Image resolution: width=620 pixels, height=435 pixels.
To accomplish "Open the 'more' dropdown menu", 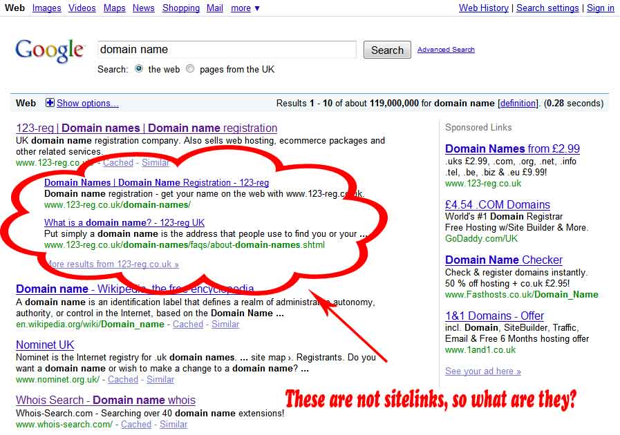I will click(x=245, y=8).
